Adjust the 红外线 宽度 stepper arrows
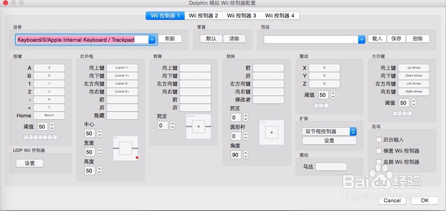The height and width of the screenshot is (211, 446). 99,152
